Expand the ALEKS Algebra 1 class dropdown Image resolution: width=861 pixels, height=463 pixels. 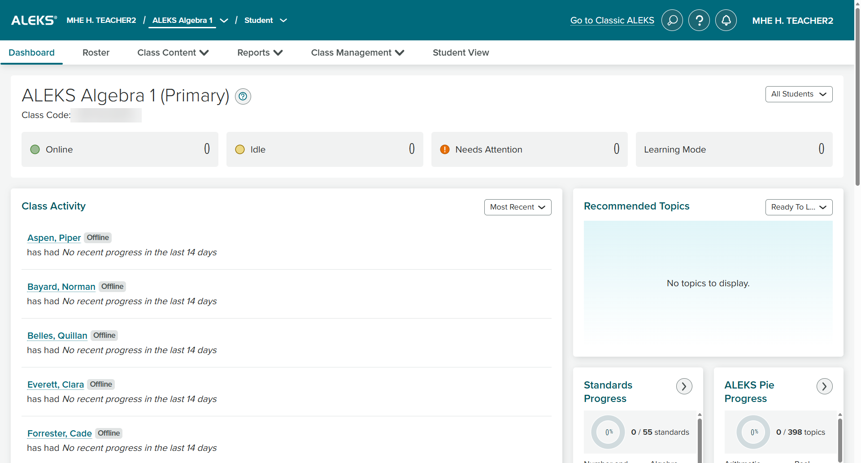tap(224, 21)
